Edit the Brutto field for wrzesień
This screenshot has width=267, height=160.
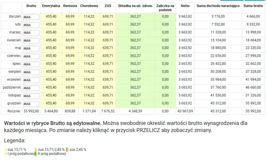(x=31, y=80)
